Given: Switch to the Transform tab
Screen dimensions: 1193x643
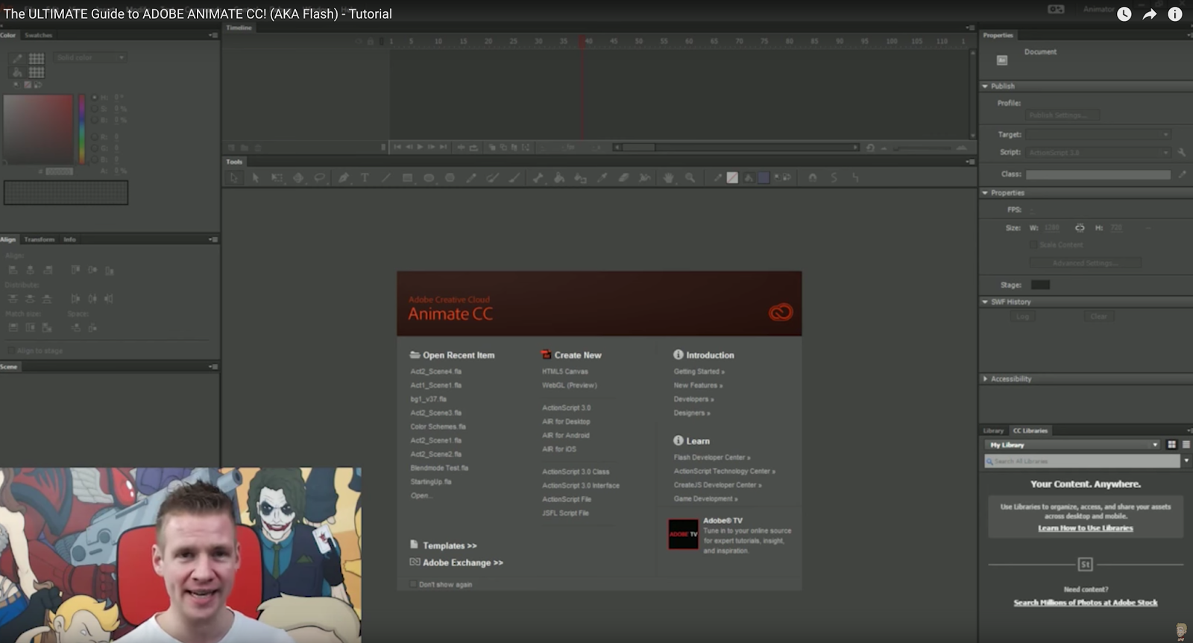Looking at the screenshot, I should pyautogui.click(x=40, y=239).
